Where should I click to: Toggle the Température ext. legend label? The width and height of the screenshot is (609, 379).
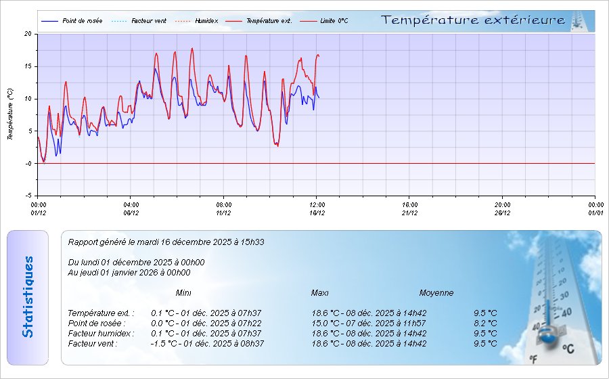coord(269,21)
